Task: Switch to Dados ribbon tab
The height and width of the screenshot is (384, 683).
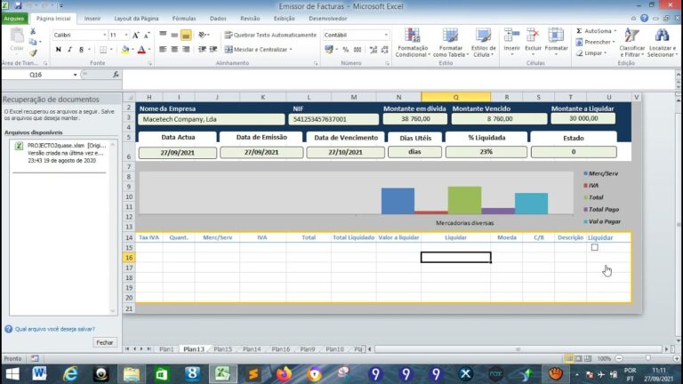Action: point(218,19)
